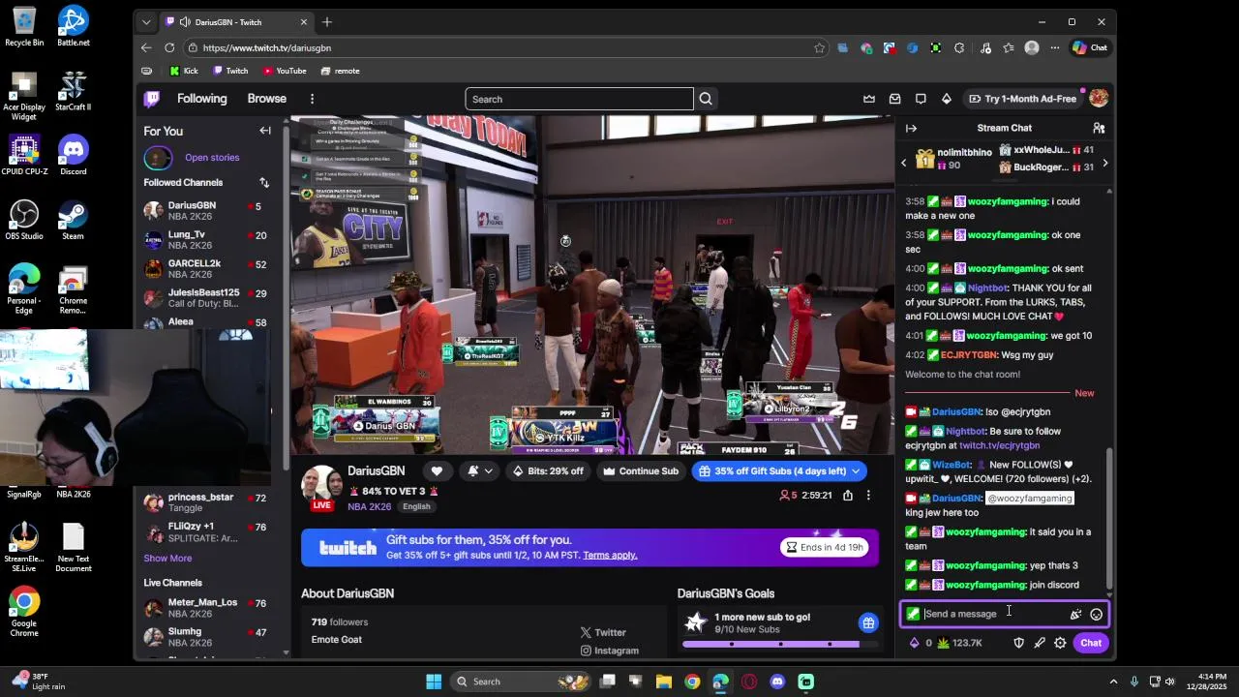Collapse the For You sidebar
Image resolution: width=1239 pixels, height=697 pixels.
(265, 131)
